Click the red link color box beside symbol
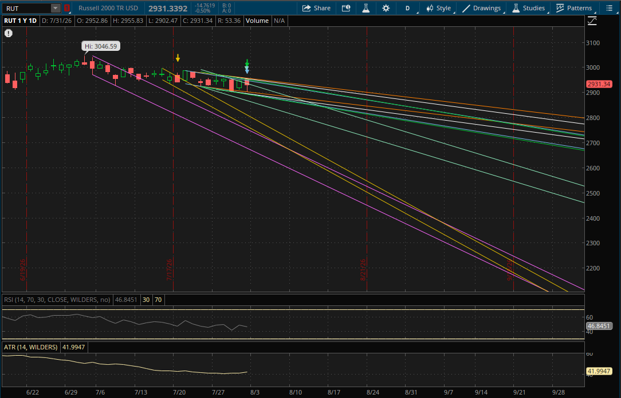Image resolution: width=621 pixels, height=398 pixels. (x=67, y=8)
